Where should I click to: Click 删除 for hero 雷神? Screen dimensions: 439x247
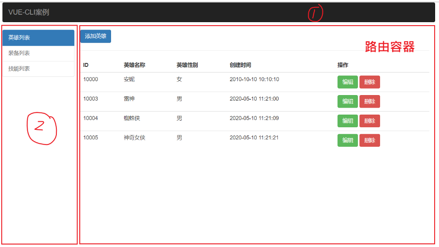coord(370,102)
